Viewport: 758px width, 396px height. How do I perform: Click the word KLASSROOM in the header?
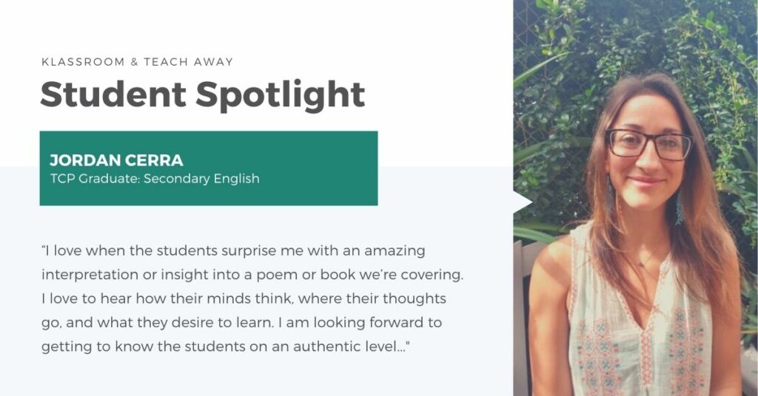coord(83,62)
